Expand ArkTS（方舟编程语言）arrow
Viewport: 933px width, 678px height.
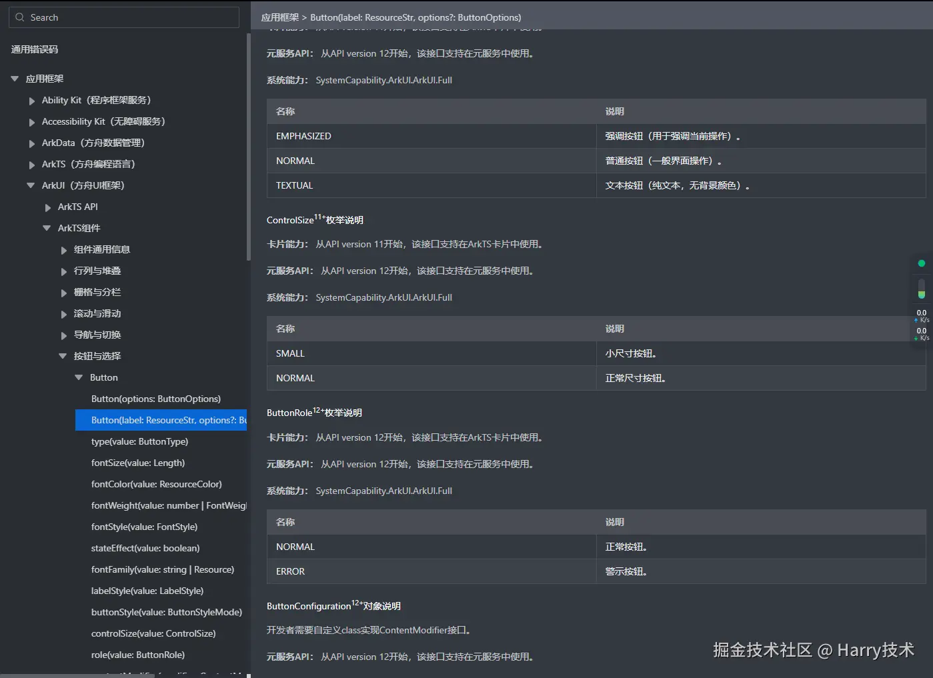pyautogui.click(x=31, y=165)
